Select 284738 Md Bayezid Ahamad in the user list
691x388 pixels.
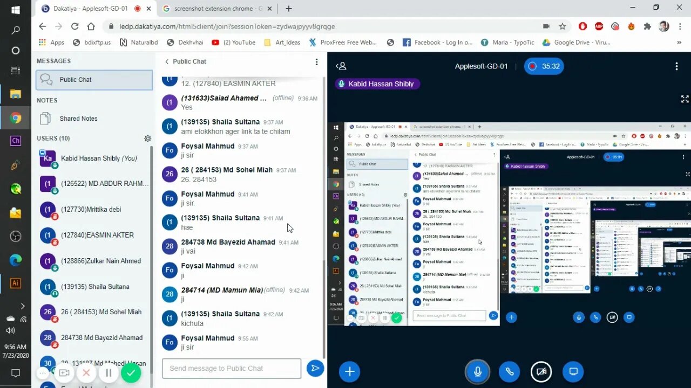point(94,338)
